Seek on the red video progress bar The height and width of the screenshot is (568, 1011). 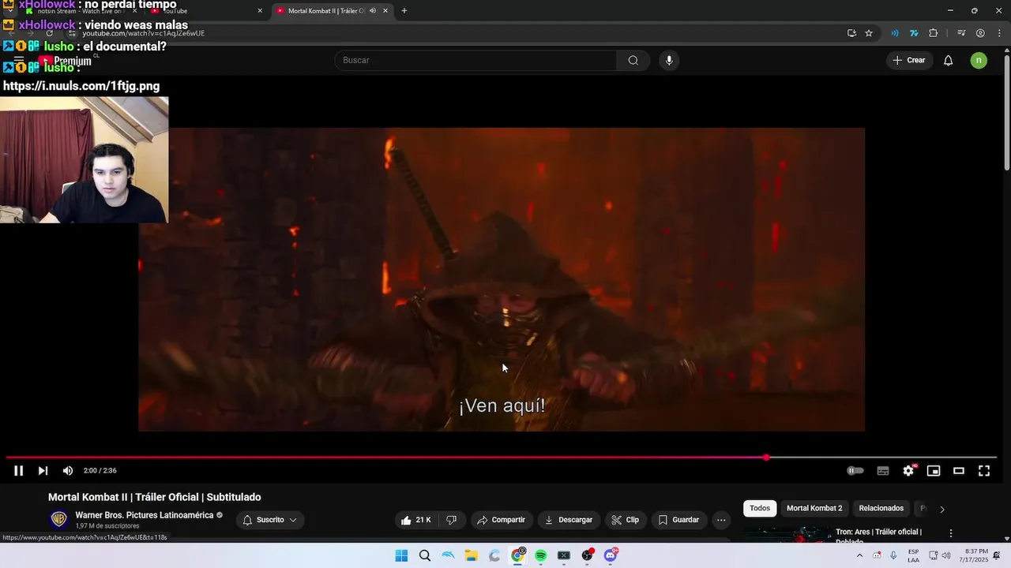coord(501,458)
